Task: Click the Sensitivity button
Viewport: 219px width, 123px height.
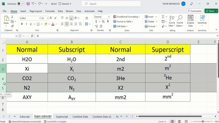Action: [x=202, y=21]
